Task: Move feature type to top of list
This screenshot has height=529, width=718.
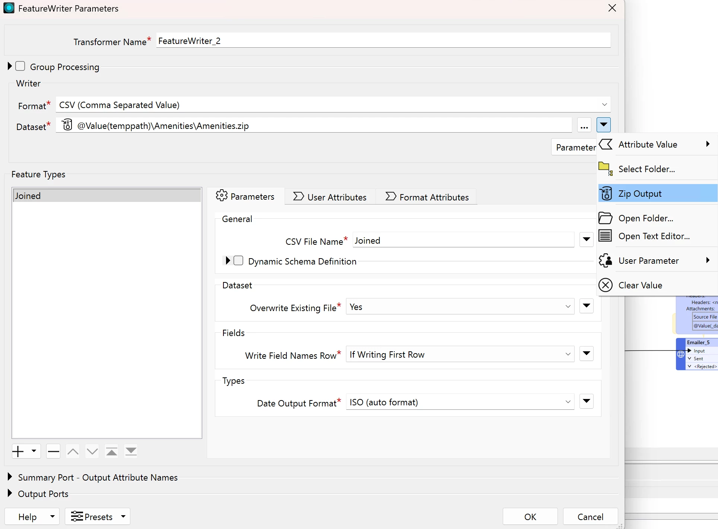Action: point(112,451)
